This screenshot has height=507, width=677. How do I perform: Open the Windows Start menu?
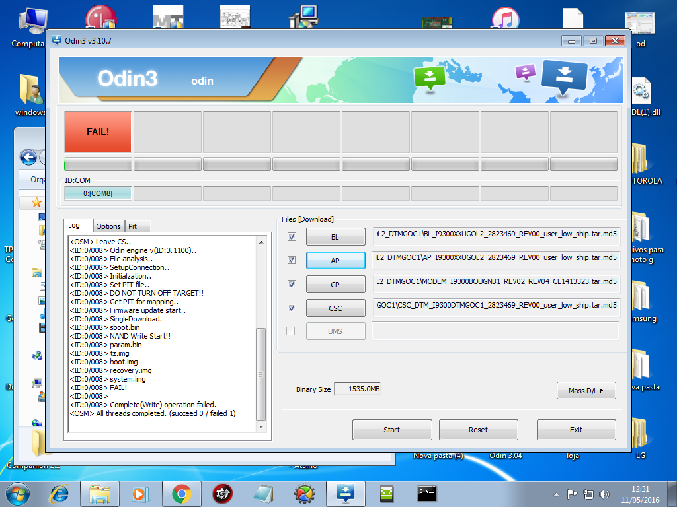pyautogui.click(x=18, y=494)
